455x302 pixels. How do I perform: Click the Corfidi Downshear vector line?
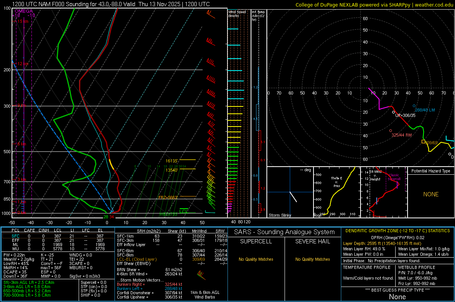[x=150, y=293]
